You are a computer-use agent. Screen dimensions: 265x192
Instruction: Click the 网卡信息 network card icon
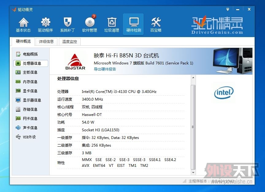18,118
